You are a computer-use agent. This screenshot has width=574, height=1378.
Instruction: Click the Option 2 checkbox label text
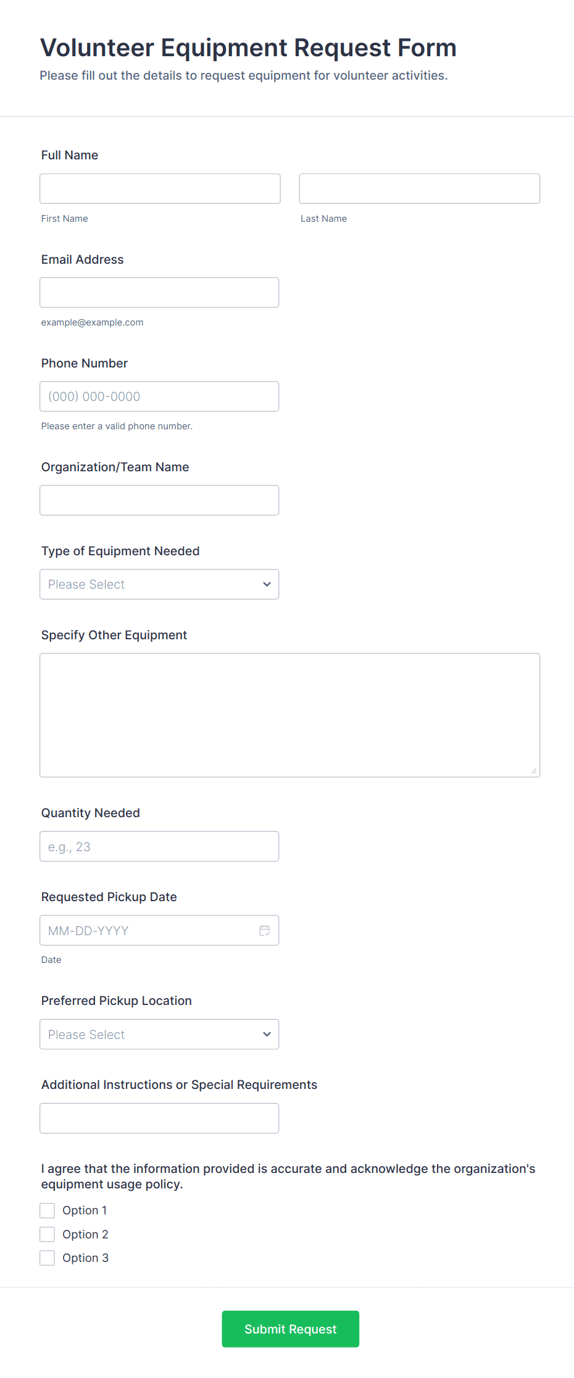tap(85, 1235)
